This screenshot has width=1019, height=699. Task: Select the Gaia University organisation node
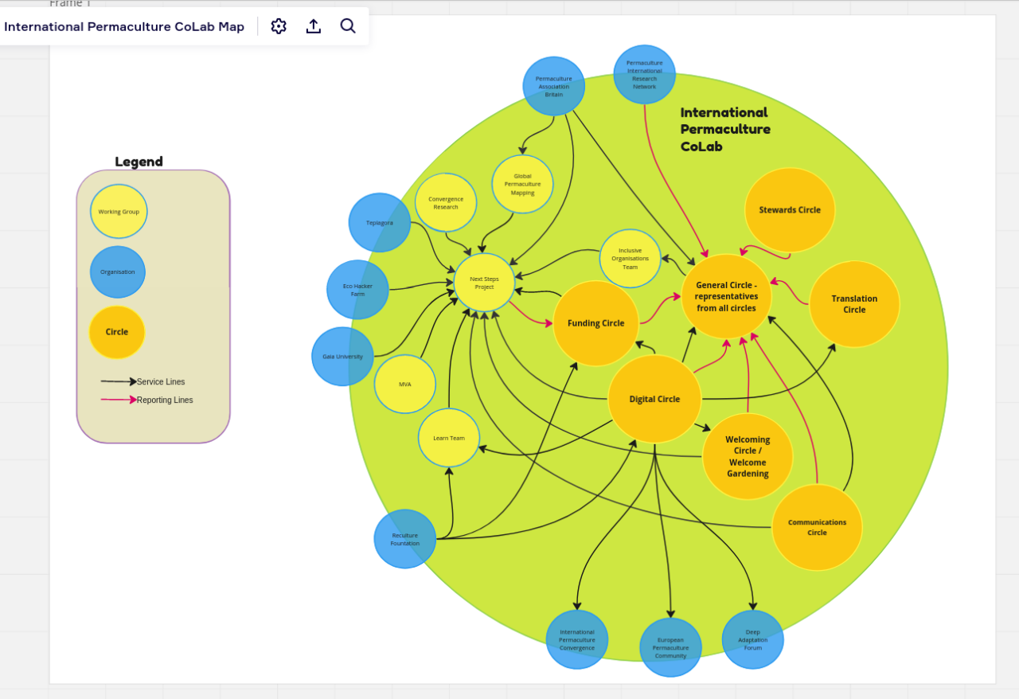(342, 357)
